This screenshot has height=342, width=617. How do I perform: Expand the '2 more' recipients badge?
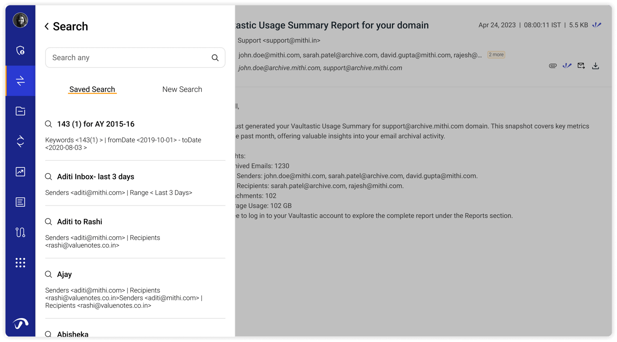coord(496,55)
